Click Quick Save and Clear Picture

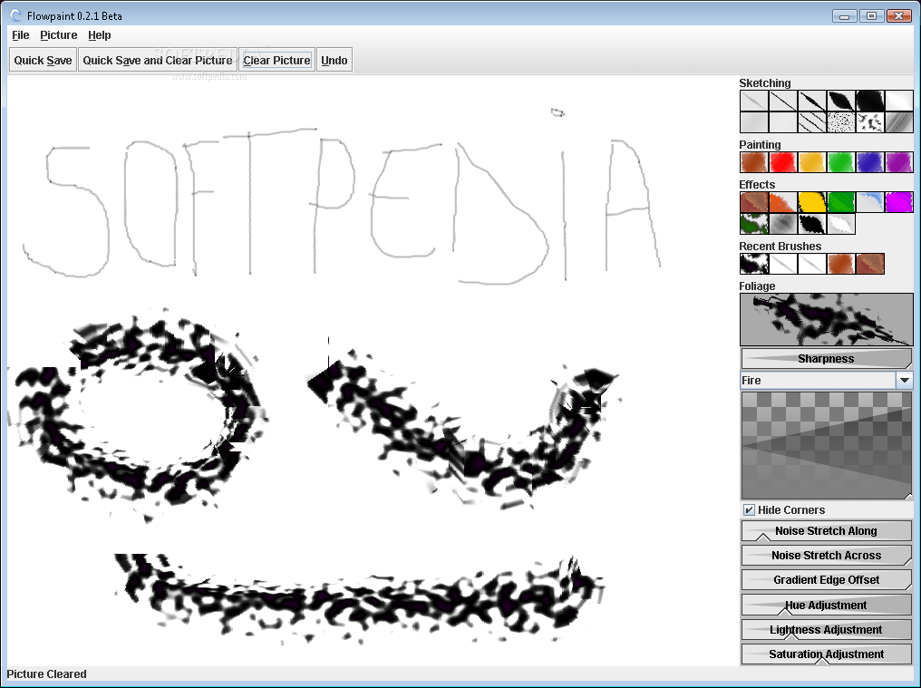tap(158, 60)
